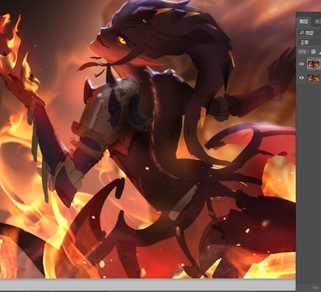This screenshot has width=321, height=292.
Task: Hide the top layer via its eye icon
Action: (301, 64)
